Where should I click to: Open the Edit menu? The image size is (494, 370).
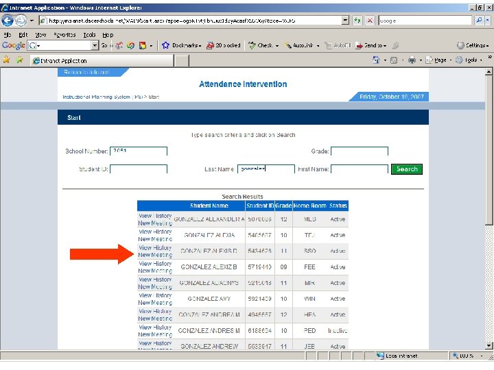(23, 35)
